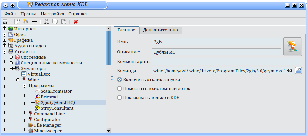Select the Command Line entry
Image resolution: width=307 pixels, height=136 pixels.
(49, 114)
